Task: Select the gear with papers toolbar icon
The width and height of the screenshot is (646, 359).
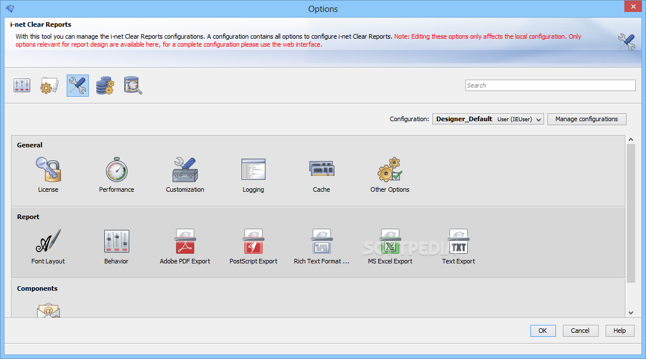Action: pyautogui.click(x=50, y=85)
